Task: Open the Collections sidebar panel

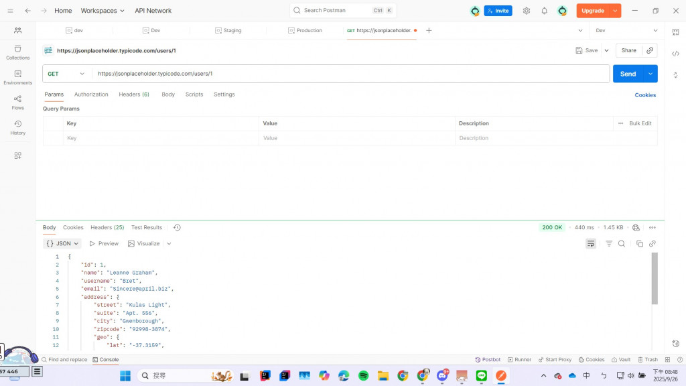Action: tap(17, 52)
